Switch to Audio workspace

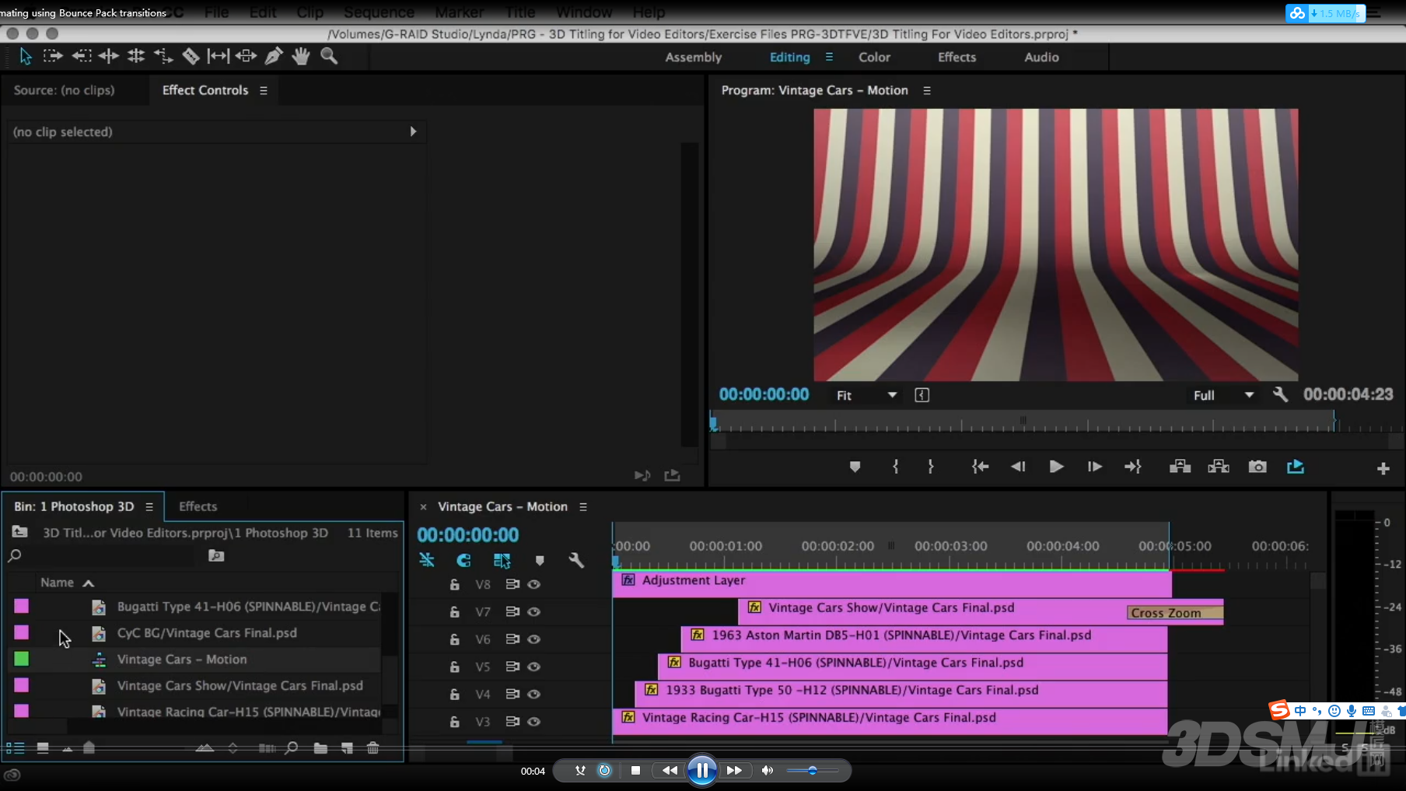pos(1041,57)
